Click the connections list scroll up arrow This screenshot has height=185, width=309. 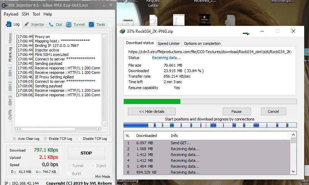(293, 135)
